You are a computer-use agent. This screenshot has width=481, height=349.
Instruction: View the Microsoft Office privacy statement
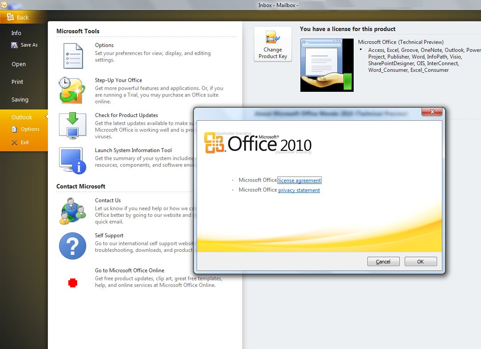[299, 190]
